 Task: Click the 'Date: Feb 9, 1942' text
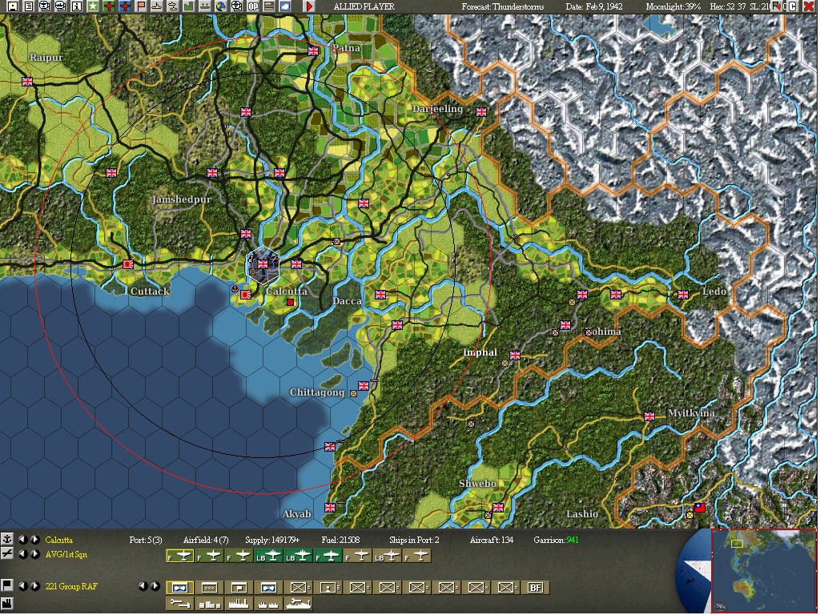[593, 6]
